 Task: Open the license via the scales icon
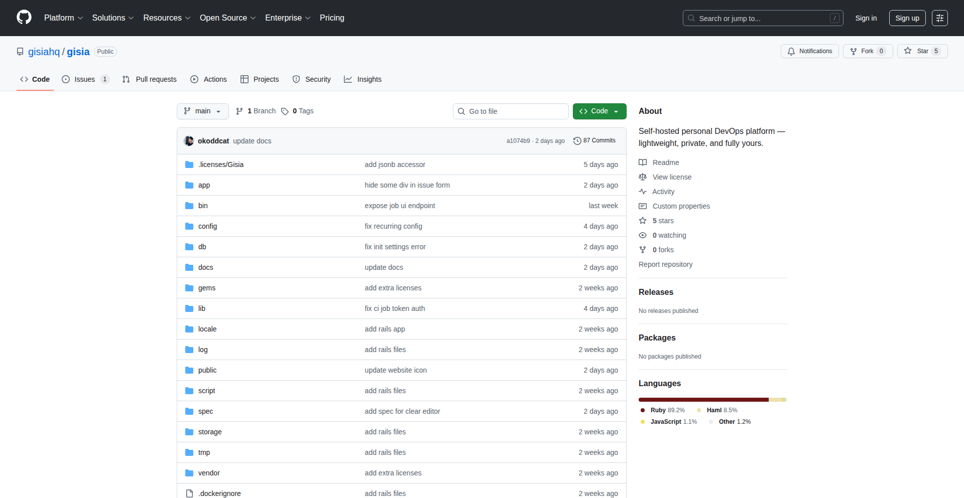643,177
